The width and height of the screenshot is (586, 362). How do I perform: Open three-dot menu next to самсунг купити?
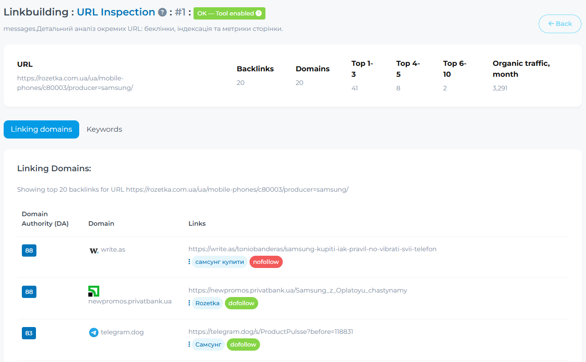[189, 262]
